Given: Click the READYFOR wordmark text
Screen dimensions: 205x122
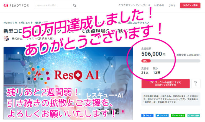Looking at the screenshot, I should (x=19, y=6).
